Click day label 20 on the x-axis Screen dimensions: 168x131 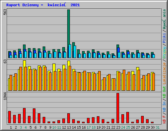[x=103, y=127]
